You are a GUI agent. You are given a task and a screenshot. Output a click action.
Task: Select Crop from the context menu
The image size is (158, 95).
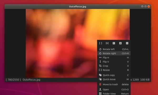(114, 66)
